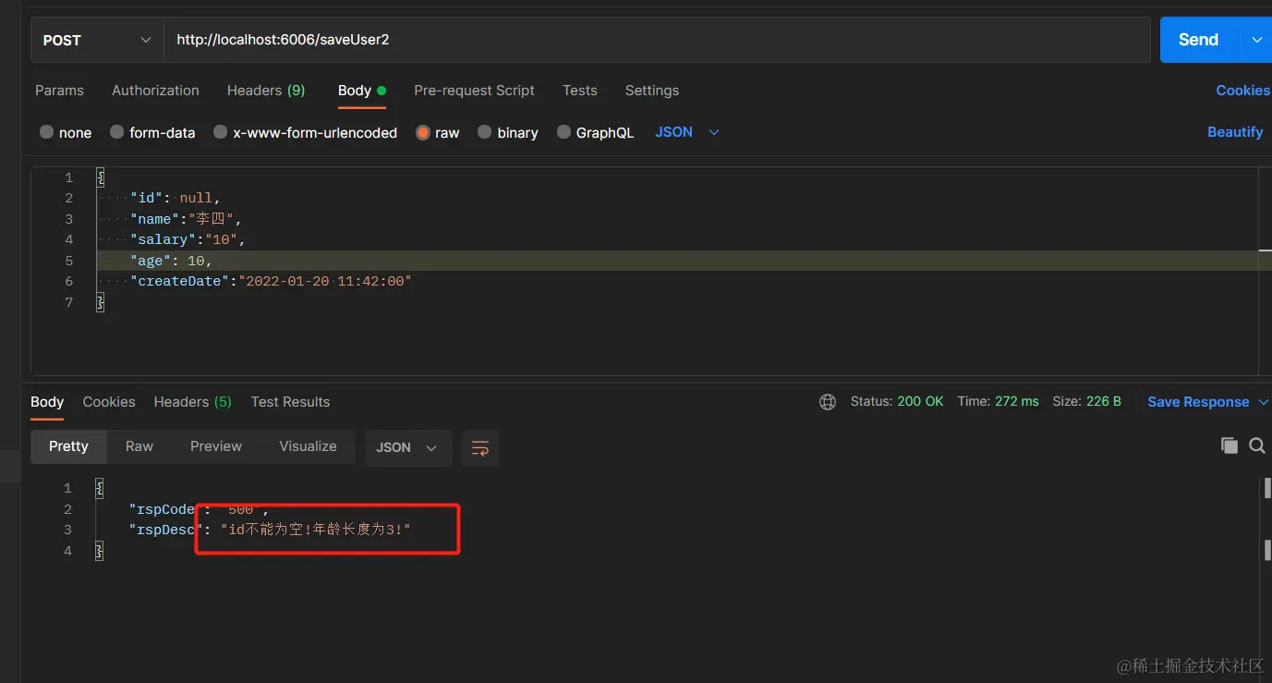Viewport: 1272px width, 683px height.
Task: Open the response JSON format dropdown
Action: click(407, 447)
